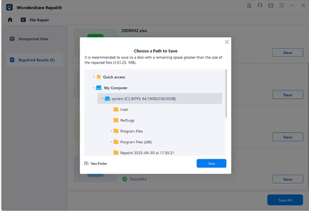
Task: Collapse the My Computer node
Action: click(x=94, y=88)
